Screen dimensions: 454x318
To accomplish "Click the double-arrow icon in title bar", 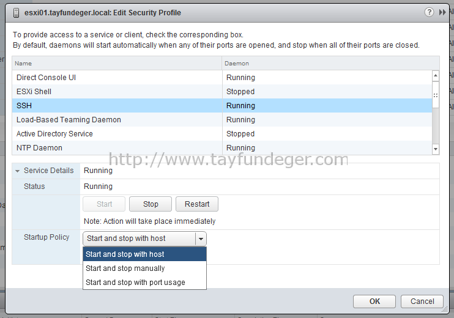I will (442, 12).
